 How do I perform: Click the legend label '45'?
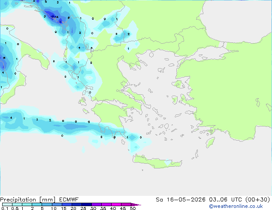pyautogui.click(x=123, y=208)
